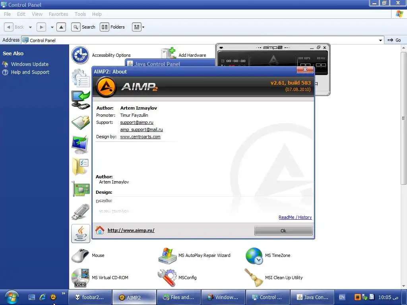The width and height of the screenshot is (407, 305).
Task: Click the scrollbar down arrow in Control Panel
Action: [404, 286]
